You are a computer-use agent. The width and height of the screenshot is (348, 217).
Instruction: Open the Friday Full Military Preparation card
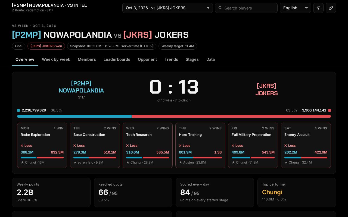(x=253, y=145)
